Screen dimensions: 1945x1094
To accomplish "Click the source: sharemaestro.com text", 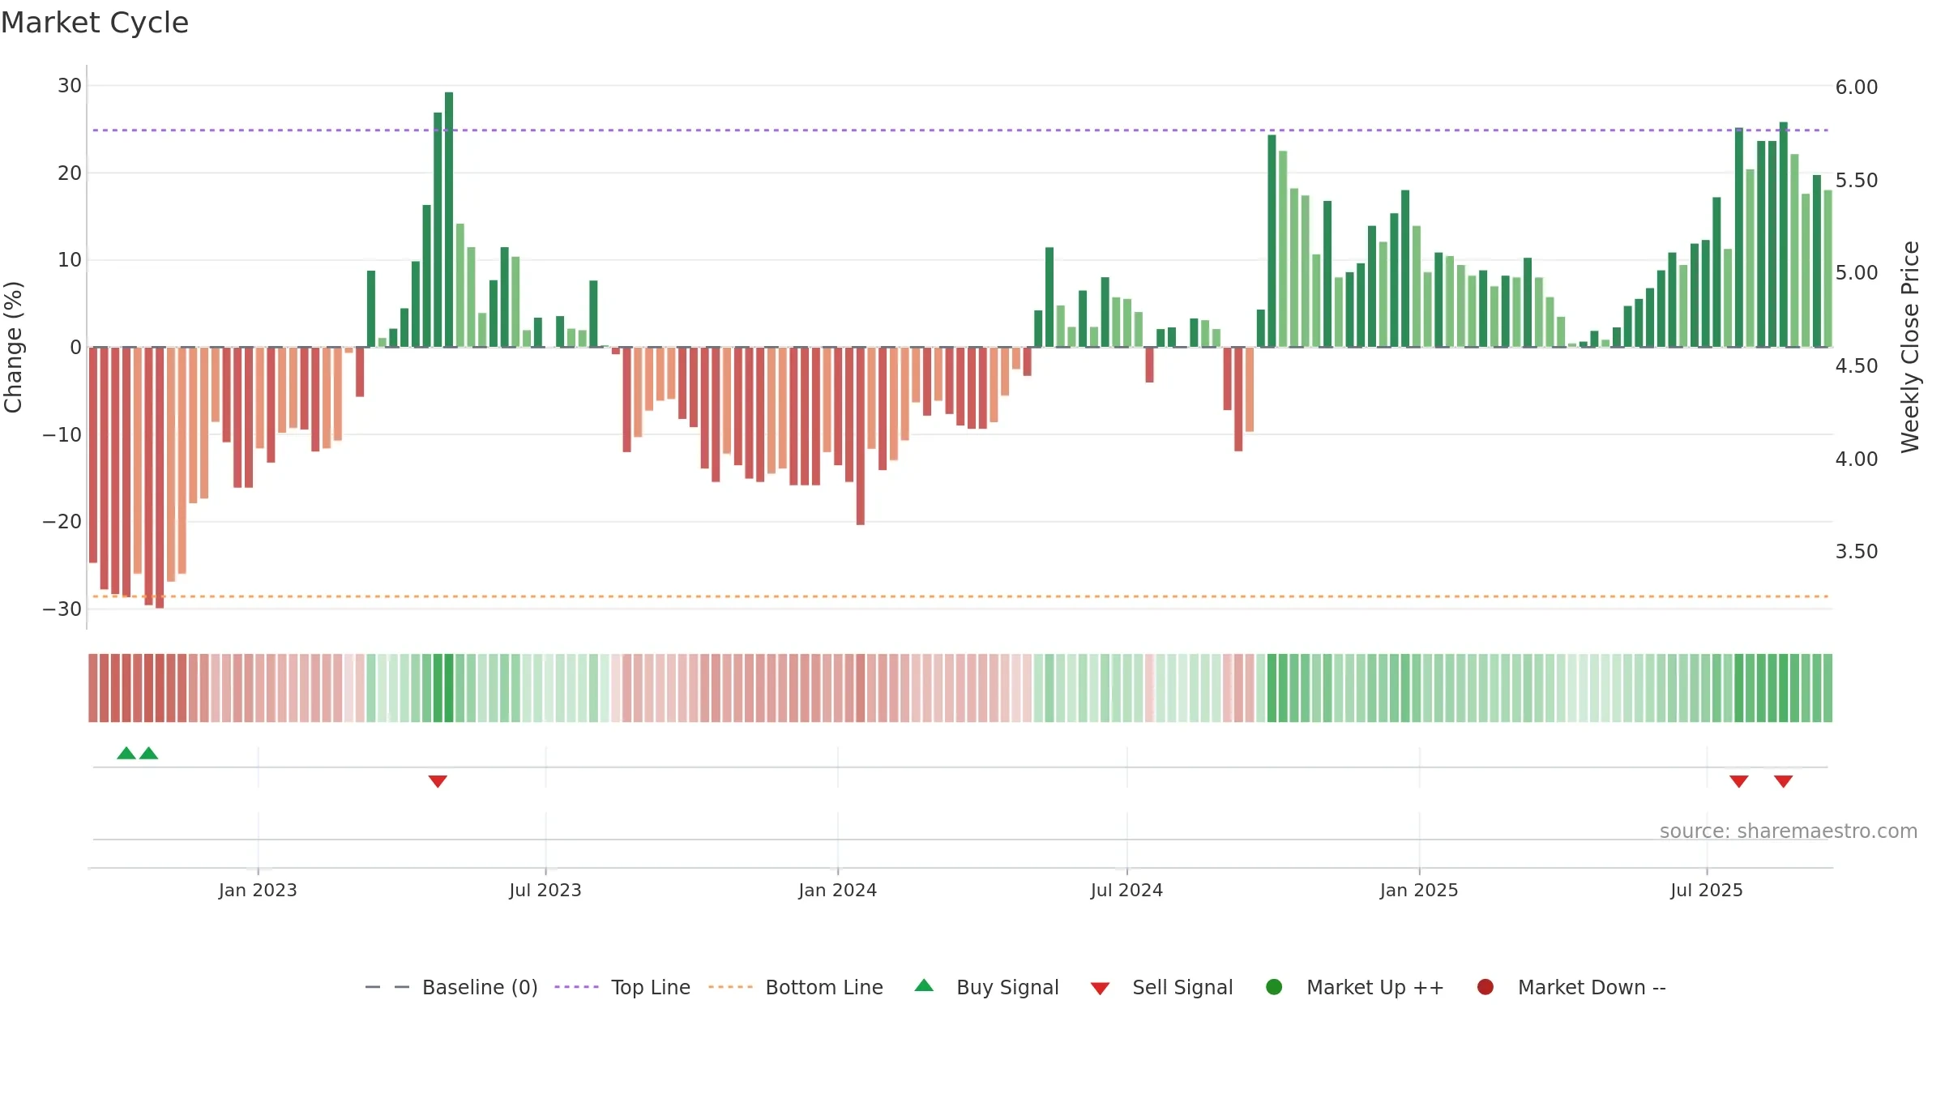I will click(1789, 831).
